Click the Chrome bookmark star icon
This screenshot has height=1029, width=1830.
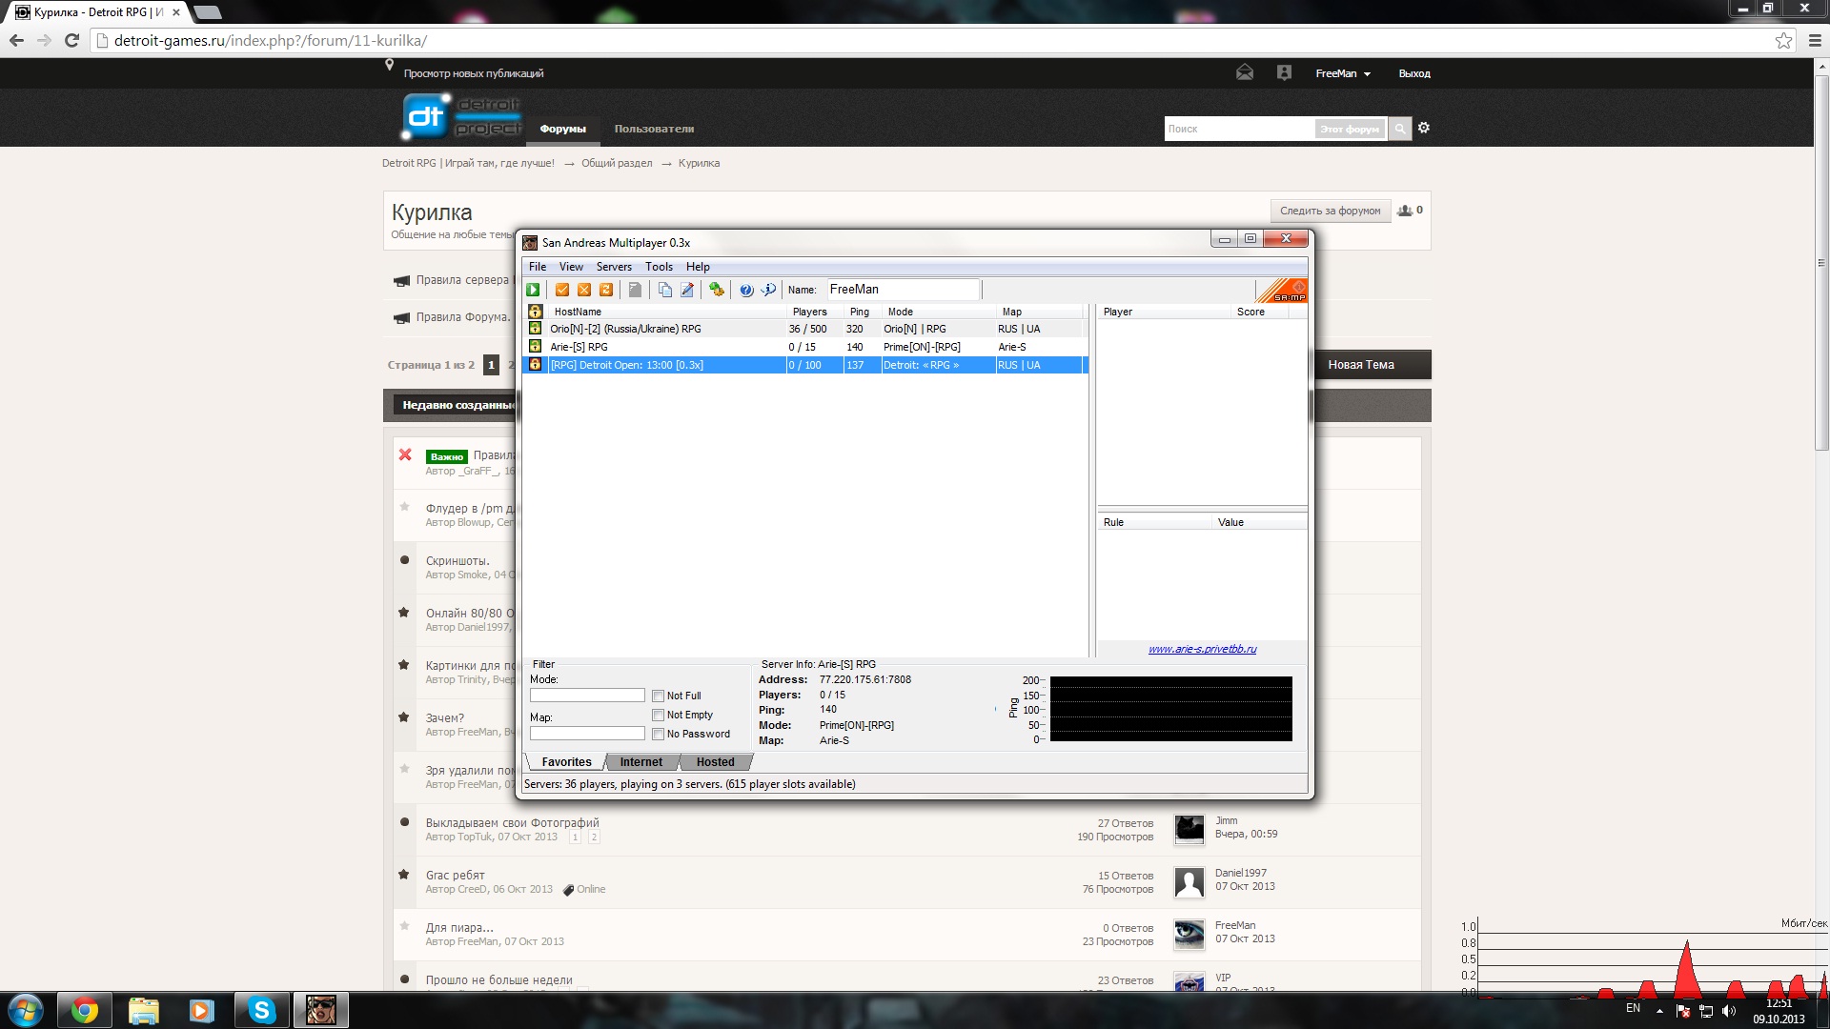(x=1783, y=40)
